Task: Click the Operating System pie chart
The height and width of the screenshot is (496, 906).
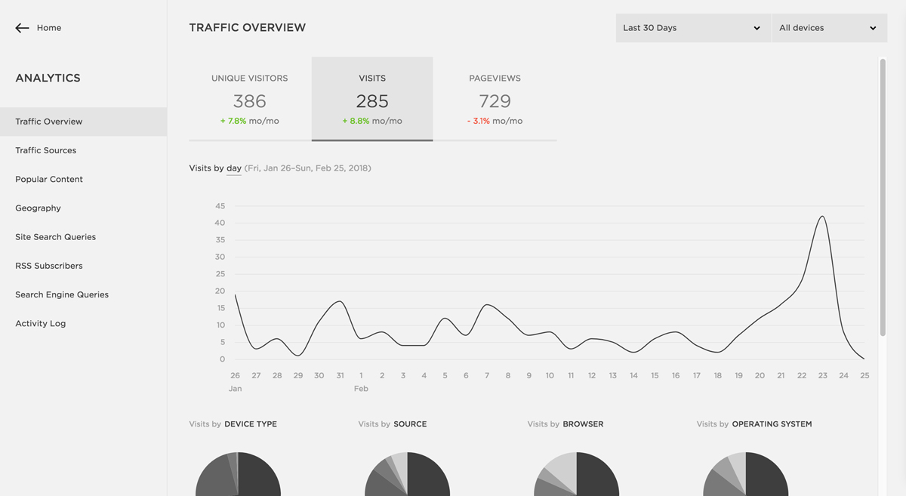Action: click(x=745, y=474)
